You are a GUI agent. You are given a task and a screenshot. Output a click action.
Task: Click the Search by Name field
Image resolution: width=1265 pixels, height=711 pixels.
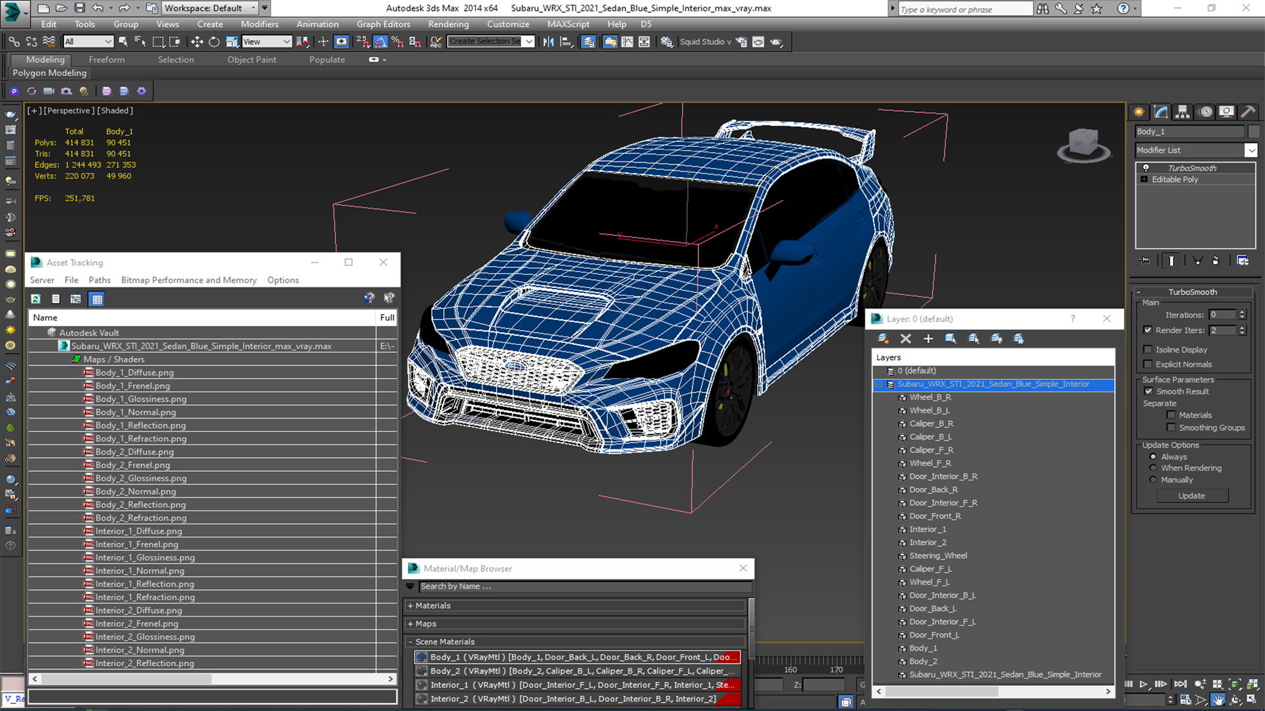pyautogui.click(x=584, y=587)
